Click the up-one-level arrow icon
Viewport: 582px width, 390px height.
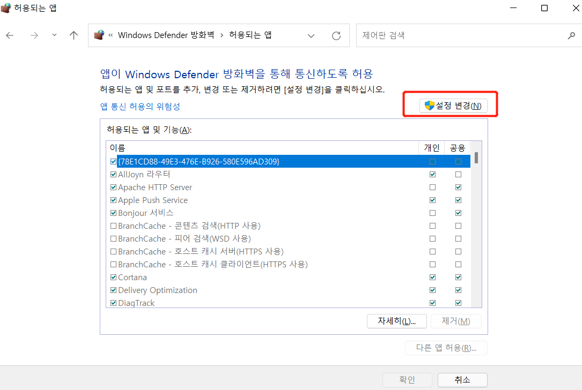pyautogui.click(x=74, y=35)
